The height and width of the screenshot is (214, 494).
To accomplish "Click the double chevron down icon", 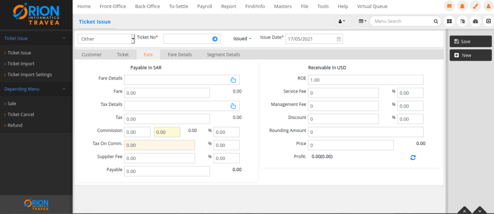I will (480, 211).
